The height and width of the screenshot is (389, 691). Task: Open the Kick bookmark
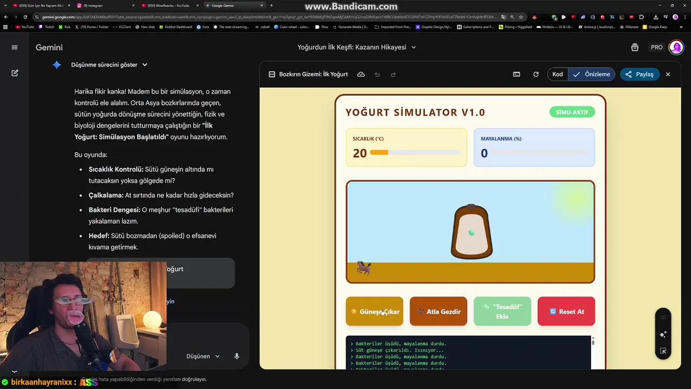pyautogui.click(x=65, y=26)
